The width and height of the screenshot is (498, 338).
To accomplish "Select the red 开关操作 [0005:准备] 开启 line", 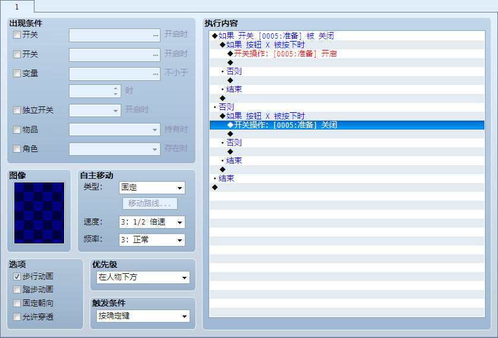I will (347, 53).
